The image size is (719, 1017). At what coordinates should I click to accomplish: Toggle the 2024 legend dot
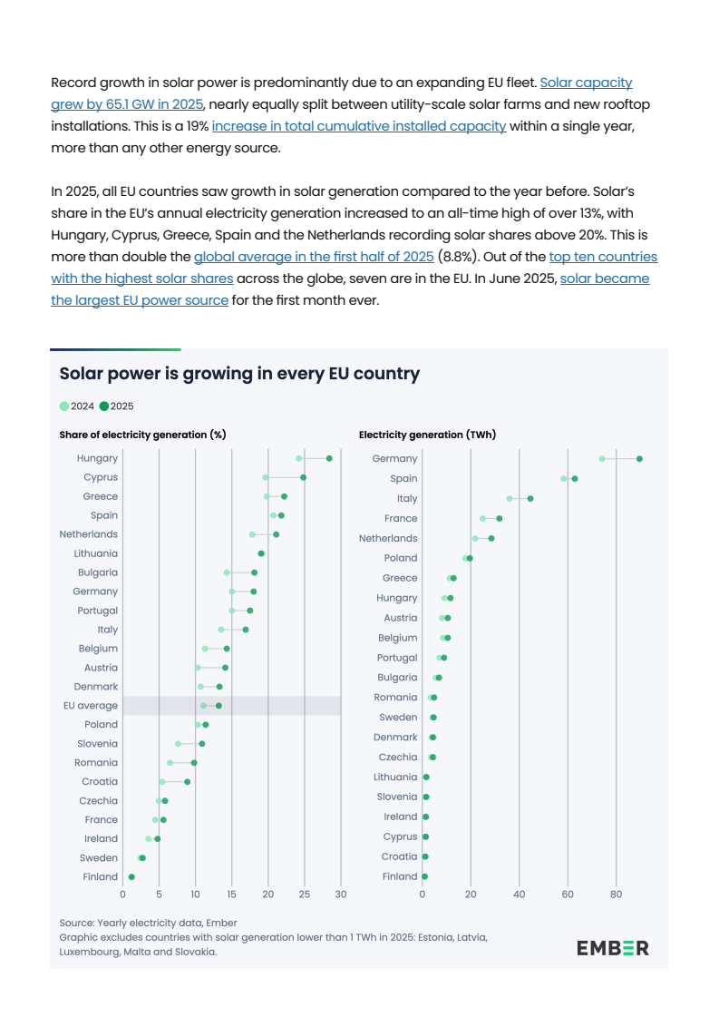point(64,406)
